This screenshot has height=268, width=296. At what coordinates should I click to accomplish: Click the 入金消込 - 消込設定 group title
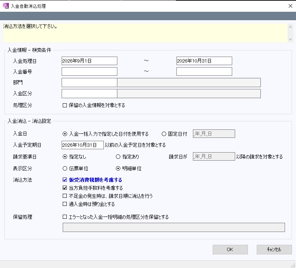pos(29,121)
